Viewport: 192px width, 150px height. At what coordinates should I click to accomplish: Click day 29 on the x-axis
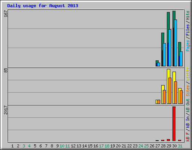pyautogui.click(x=169, y=146)
